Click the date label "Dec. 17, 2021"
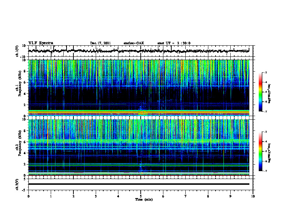This screenshot has width=285, height=220. pyautogui.click(x=100, y=43)
